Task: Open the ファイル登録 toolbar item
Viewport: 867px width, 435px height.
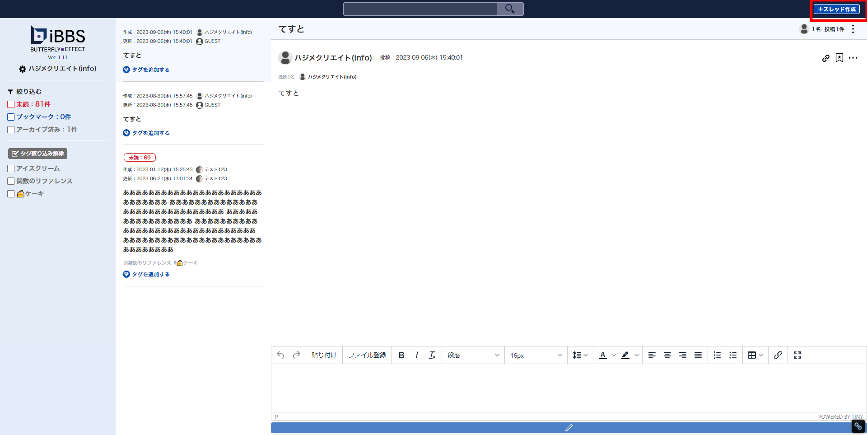Action: (367, 355)
